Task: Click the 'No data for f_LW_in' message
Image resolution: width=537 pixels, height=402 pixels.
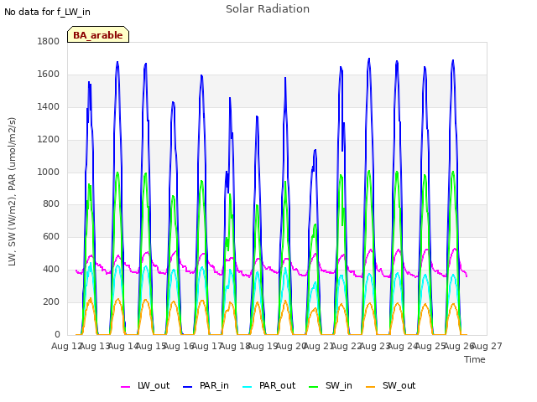Action: [47, 12]
